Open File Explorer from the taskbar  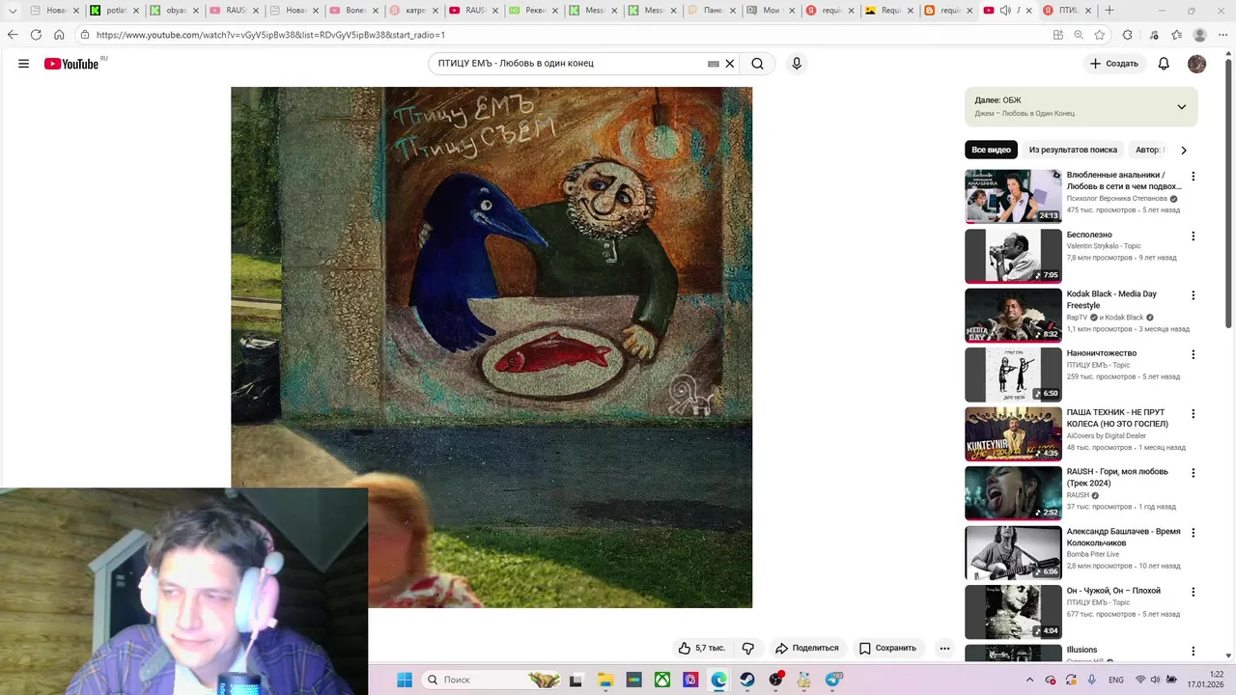[x=605, y=680]
